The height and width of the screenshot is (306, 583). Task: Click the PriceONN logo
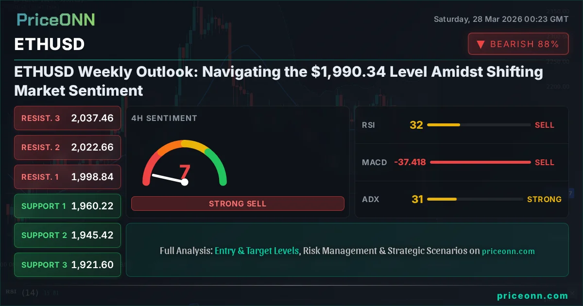point(55,20)
